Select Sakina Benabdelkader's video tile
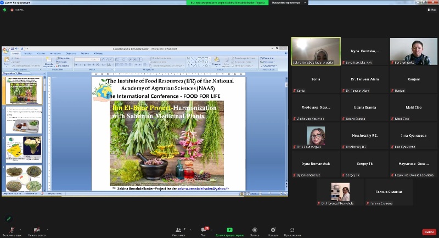 [316, 51]
